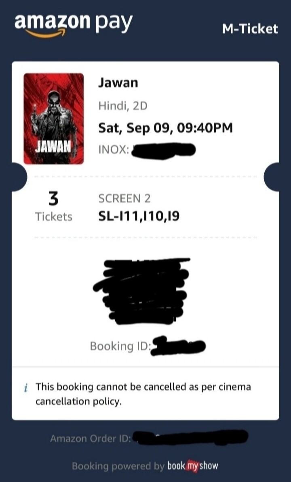This screenshot has height=482, width=291.
Task: Tap the SCREEN 2 label
Action: [124, 199]
